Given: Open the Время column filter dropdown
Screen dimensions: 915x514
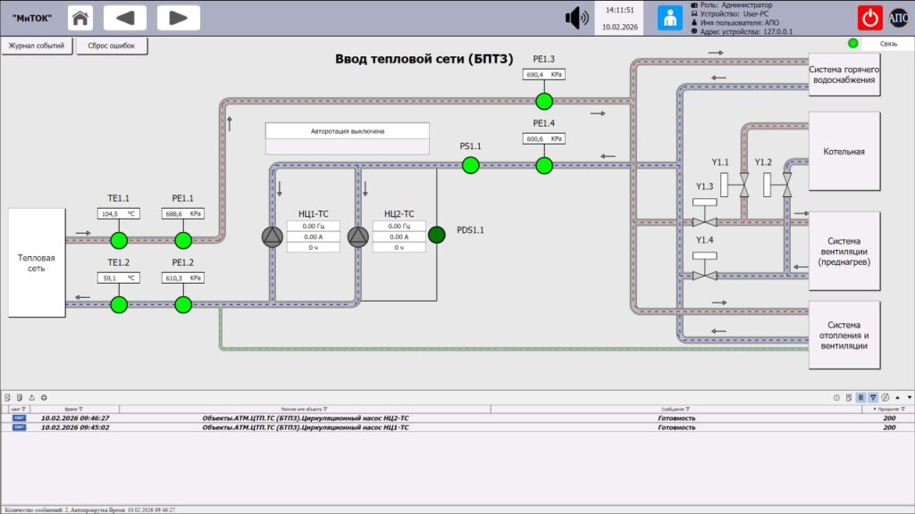Looking at the screenshot, I should coord(80,409).
